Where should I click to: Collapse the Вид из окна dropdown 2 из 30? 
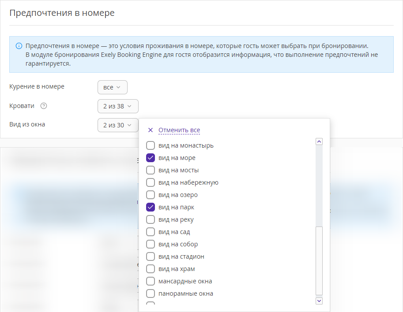[x=118, y=125]
